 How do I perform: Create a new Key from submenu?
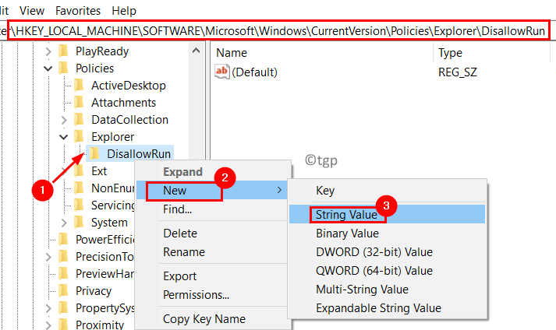[x=388, y=191]
